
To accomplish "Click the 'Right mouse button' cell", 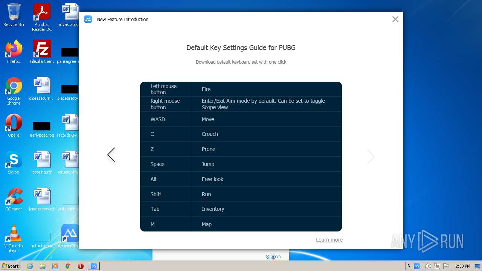I will pyautogui.click(x=166, y=104).
